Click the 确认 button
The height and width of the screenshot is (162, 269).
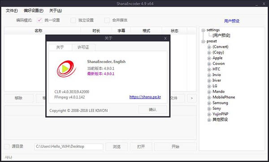point(152,110)
